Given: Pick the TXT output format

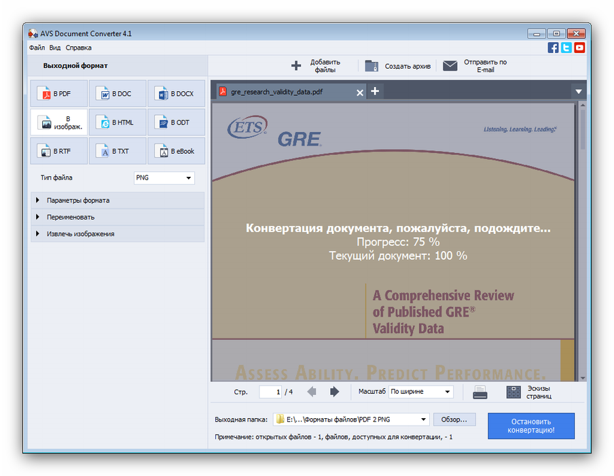Looking at the screenshot, I should coord(118,151).
